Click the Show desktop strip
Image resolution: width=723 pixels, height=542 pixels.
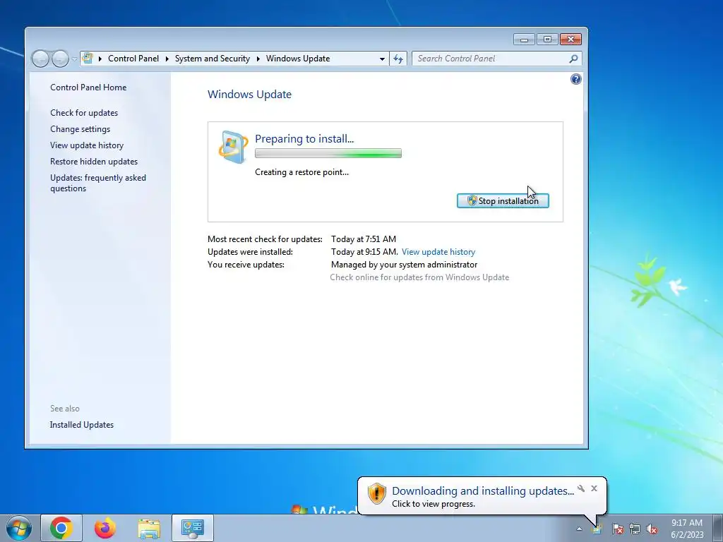(x=718, y=528)
